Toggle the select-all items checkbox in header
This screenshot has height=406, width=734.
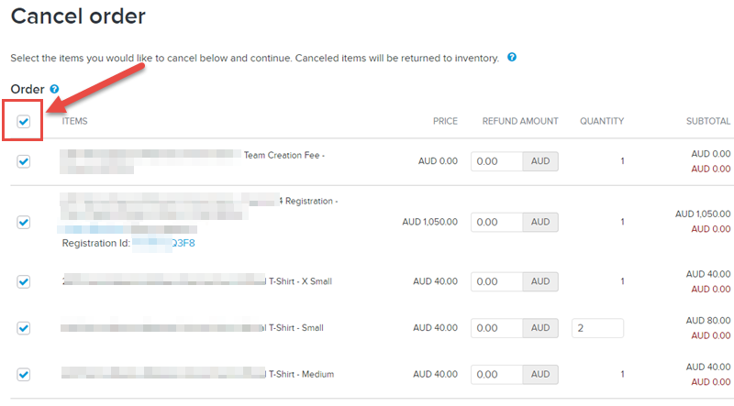click(24, 121)
